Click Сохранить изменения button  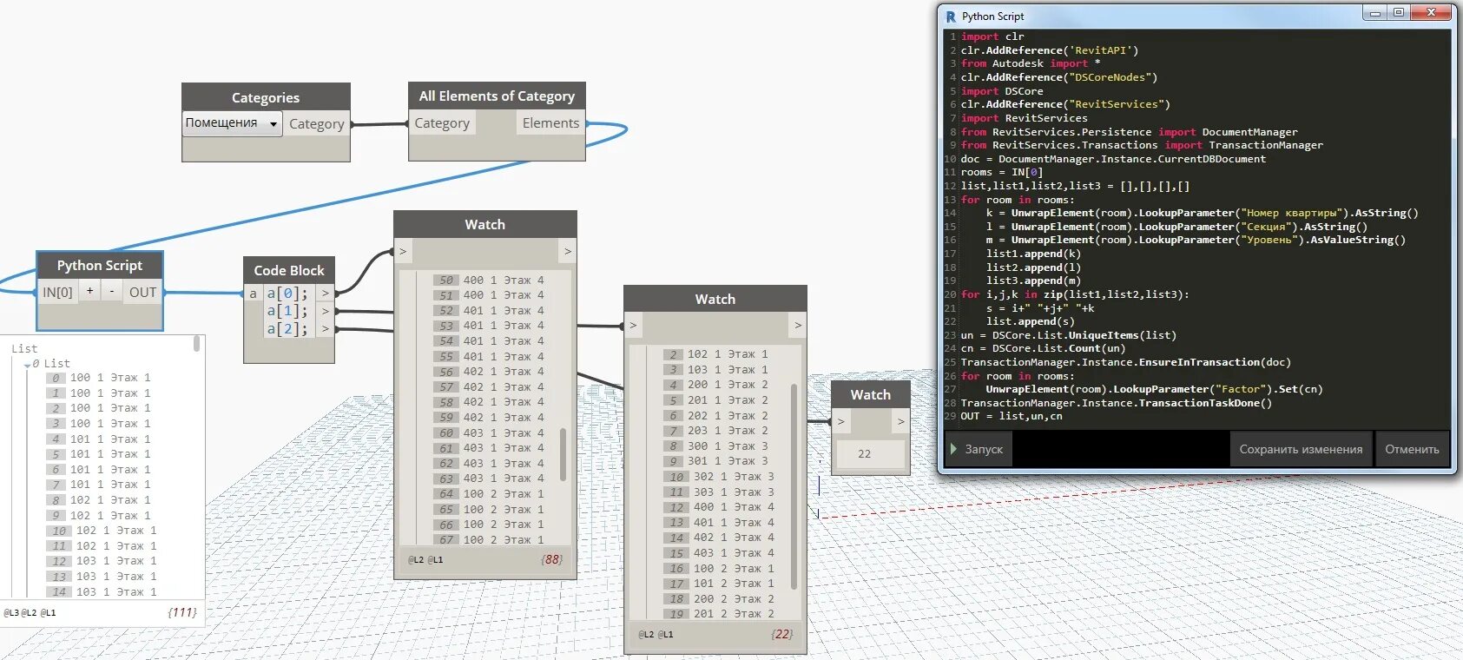1301,449
